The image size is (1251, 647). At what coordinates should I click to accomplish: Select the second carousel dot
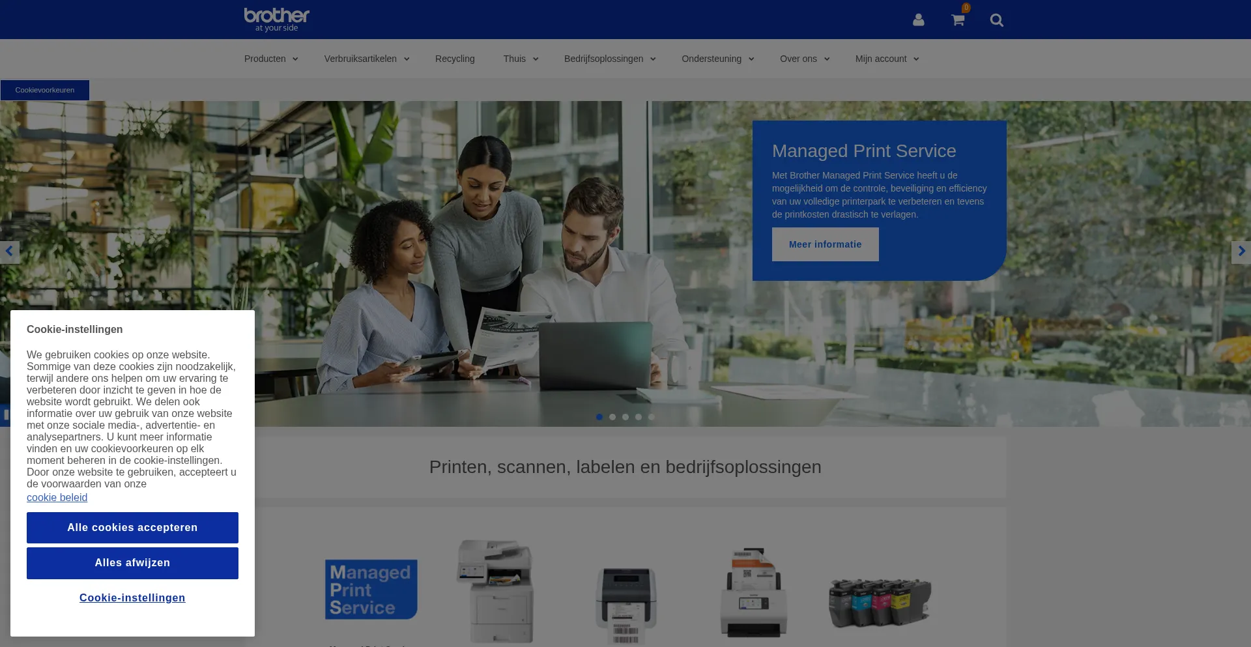pos(612,417)
